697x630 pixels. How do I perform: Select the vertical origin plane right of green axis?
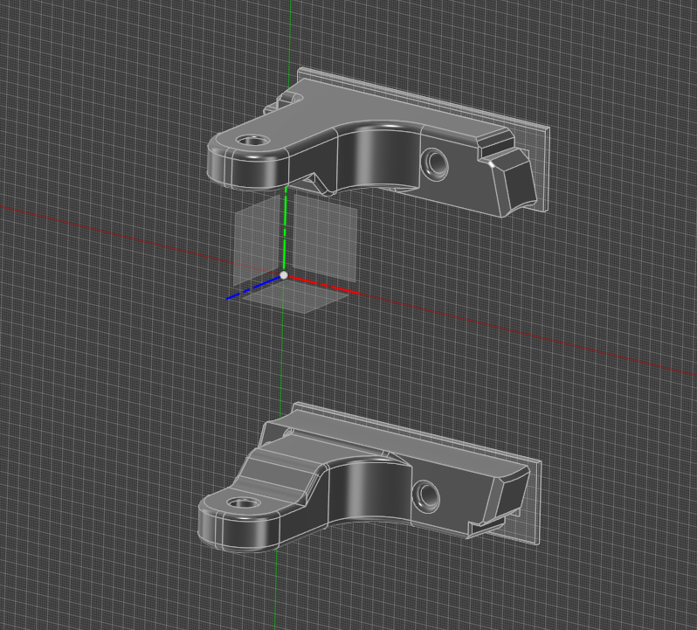point(325,237)
